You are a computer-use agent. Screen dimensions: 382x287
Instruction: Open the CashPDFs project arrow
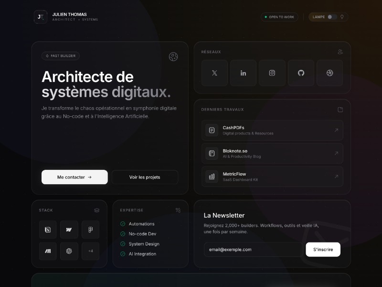(336, 130)
